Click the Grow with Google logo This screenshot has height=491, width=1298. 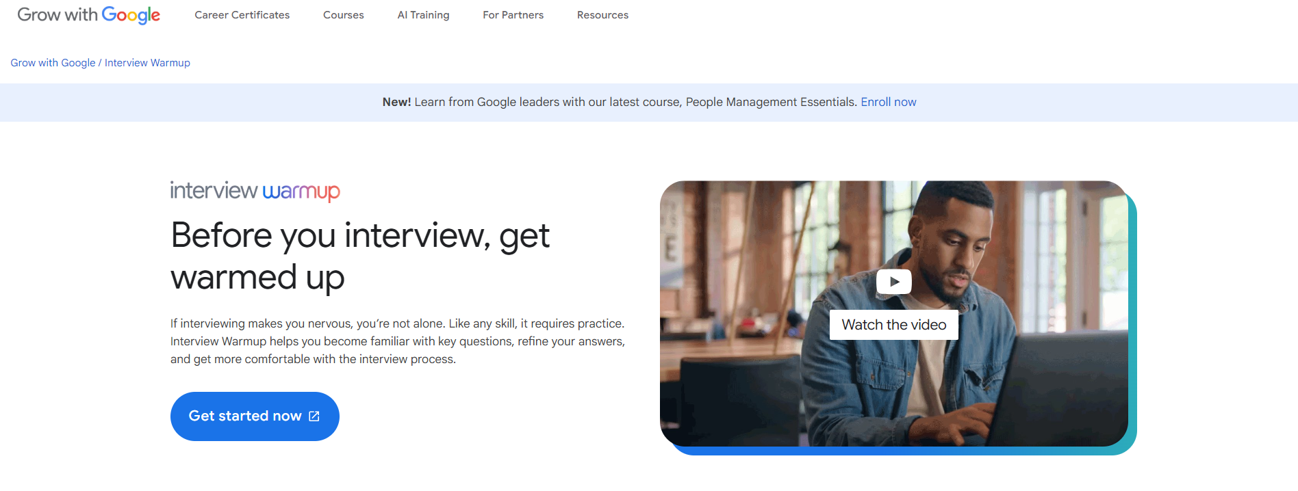tap(88, 15)
